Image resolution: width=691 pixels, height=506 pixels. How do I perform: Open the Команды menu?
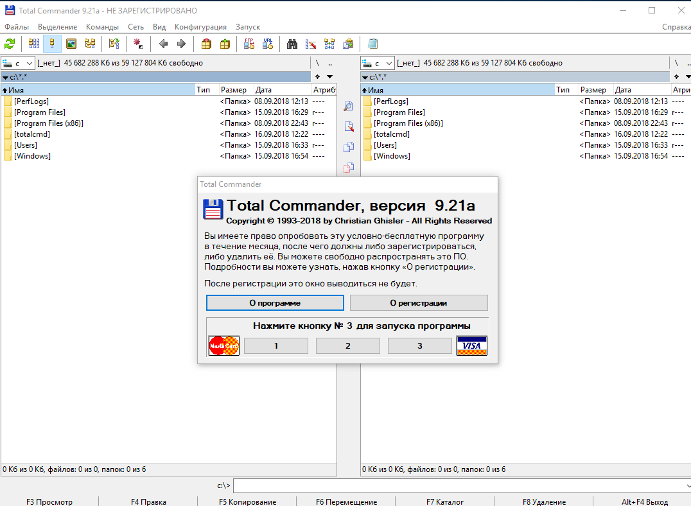(x=102, y=27)
